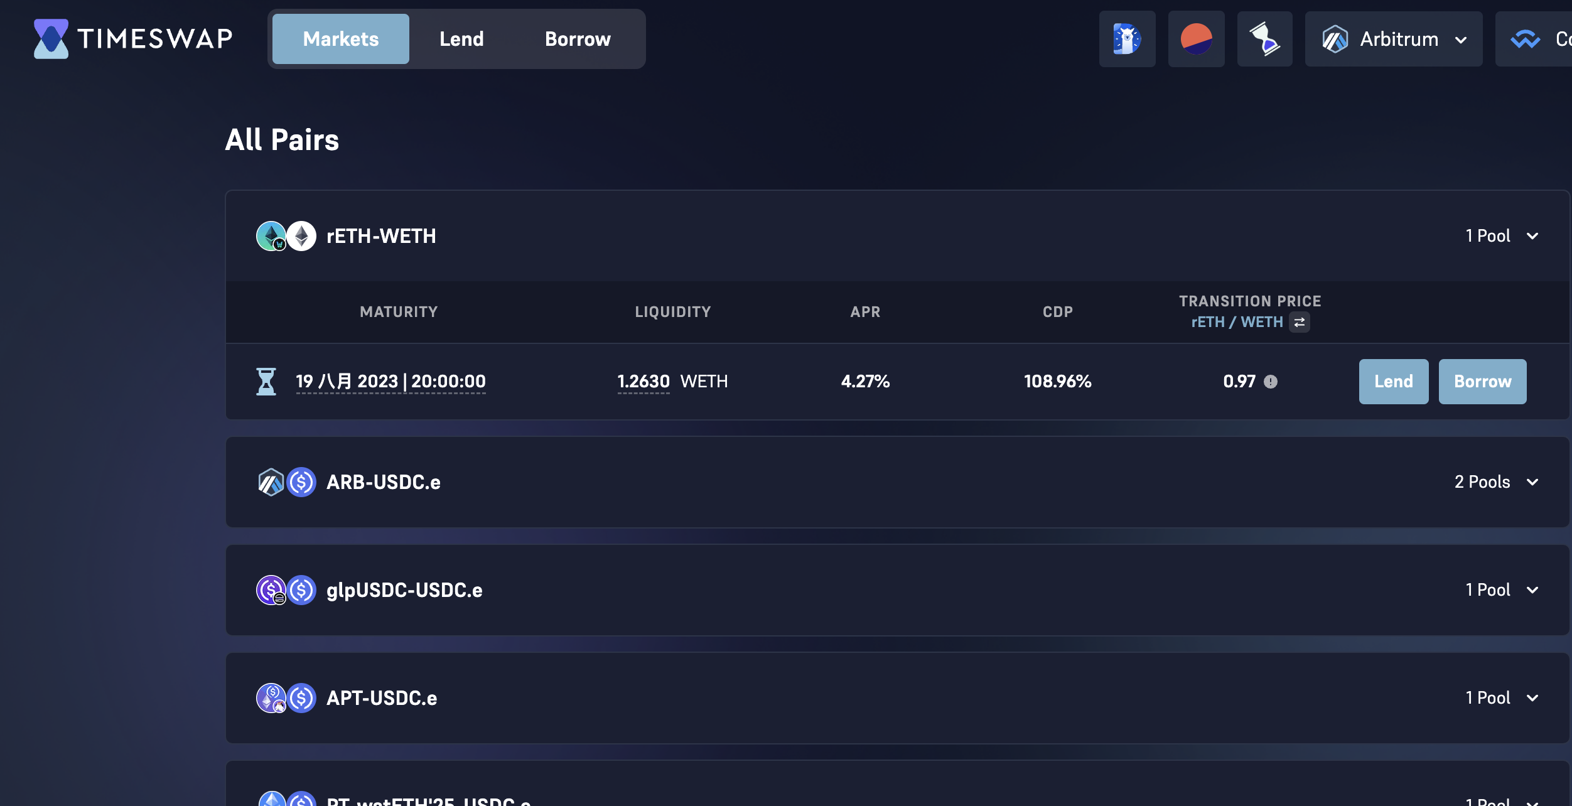1572x806 pixels.
Task: Select the Markets tab
Action: tap(341, 39)
